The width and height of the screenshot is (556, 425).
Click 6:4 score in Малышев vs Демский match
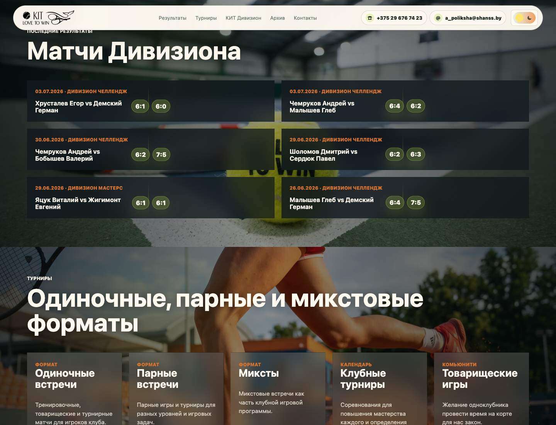click(x=395, y=202)
